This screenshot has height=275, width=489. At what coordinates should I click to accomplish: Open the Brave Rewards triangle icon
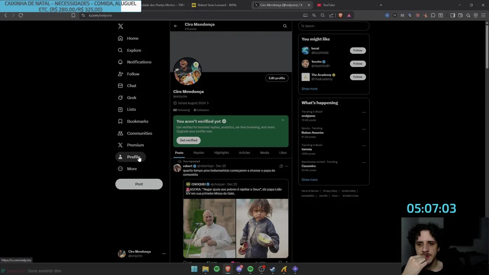tap(349, 15)
